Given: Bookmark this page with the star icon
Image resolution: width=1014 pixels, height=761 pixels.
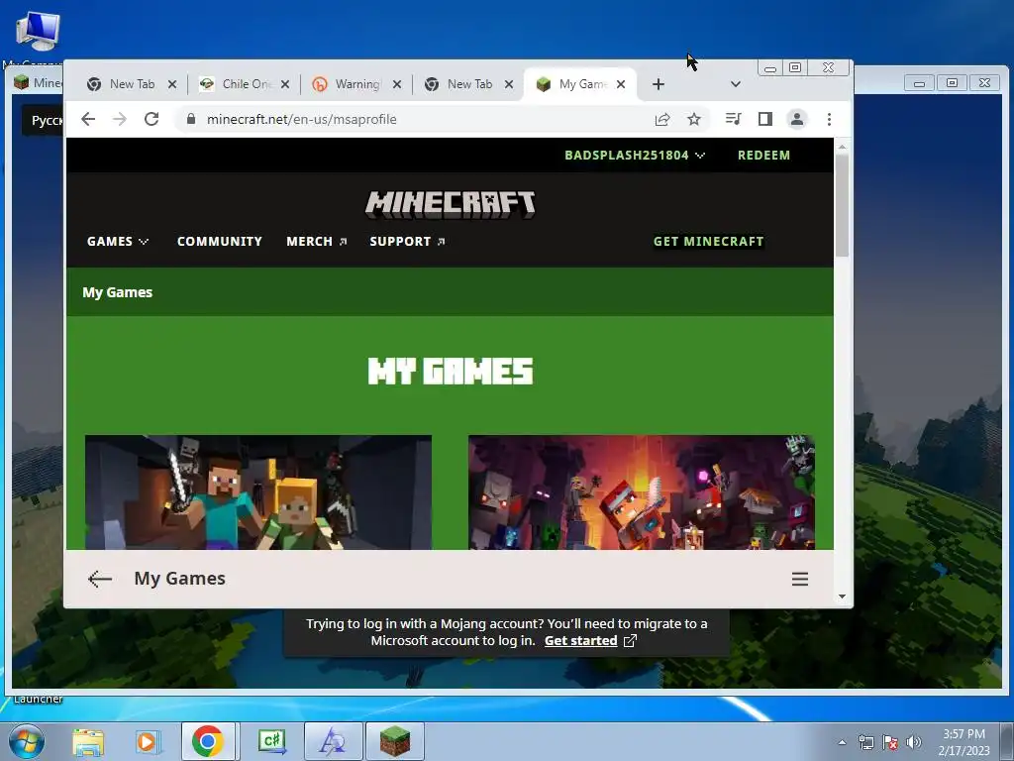Looking at the screenshot, I should pyautogui.click(x=694, y=119).
